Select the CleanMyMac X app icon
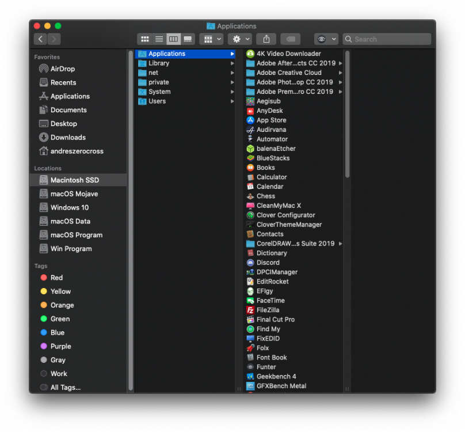Image resolution: width=465 pixels, height=432 pixels. (250, 206)
